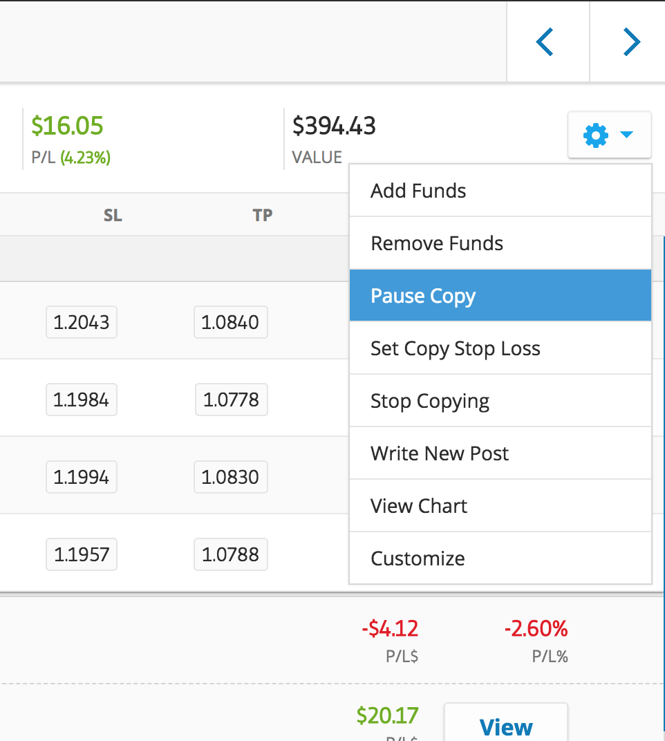Edit the SL field showing 1.1984
The image size is (665, 741).
pyautogui.click(x=81, y=400)
